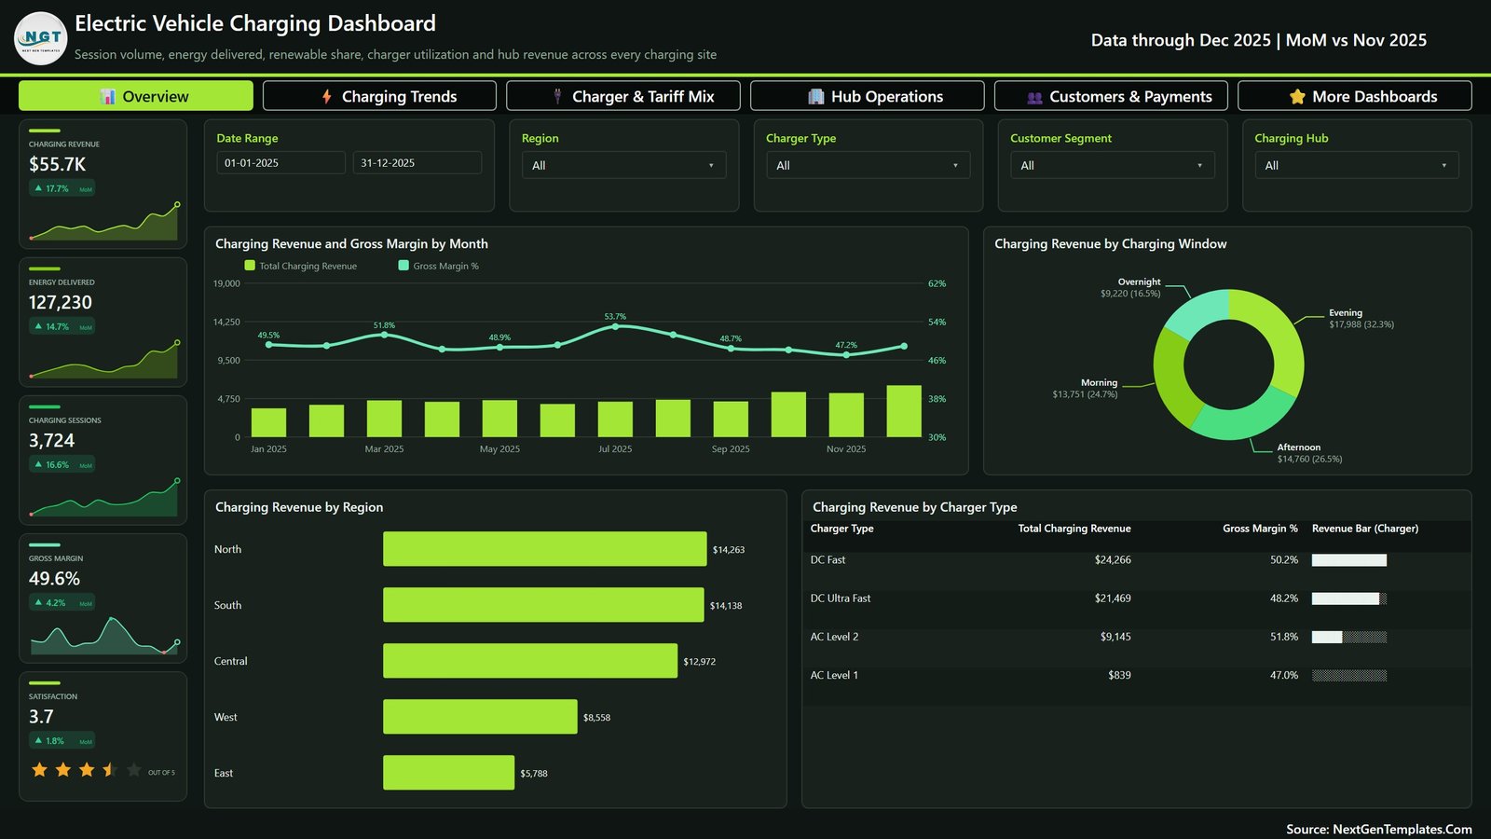1491x839 pixels.
Task: Click the 53.7% margin point label
Action: click(x=615, y=317)
